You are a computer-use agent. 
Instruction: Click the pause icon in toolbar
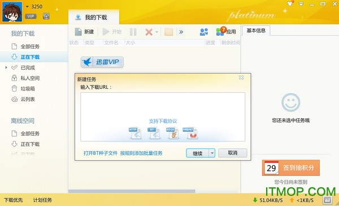(x=133, y=32)
